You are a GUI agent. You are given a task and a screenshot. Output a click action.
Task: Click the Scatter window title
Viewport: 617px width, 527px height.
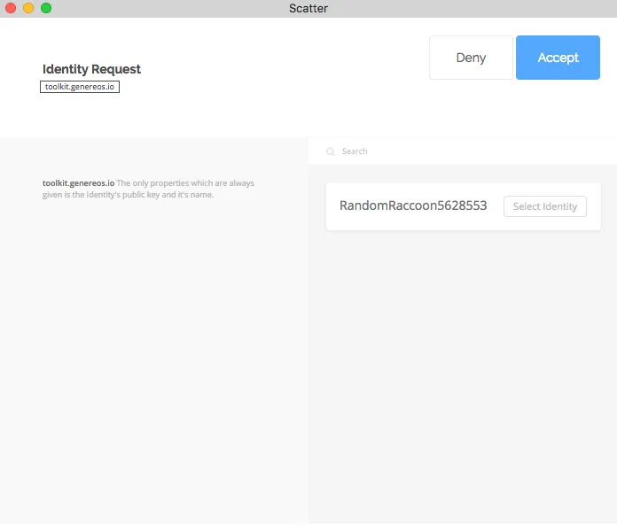click(x=308, y=8)
